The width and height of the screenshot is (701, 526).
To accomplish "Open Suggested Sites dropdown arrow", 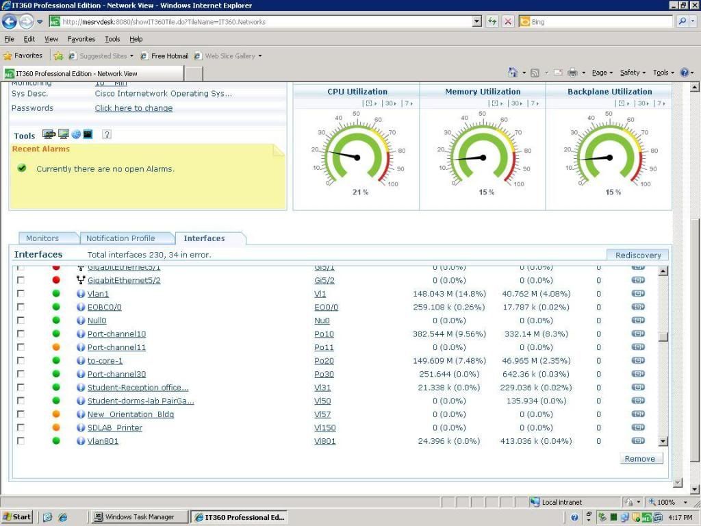I will pyautogui.click(x=131, y=56).
